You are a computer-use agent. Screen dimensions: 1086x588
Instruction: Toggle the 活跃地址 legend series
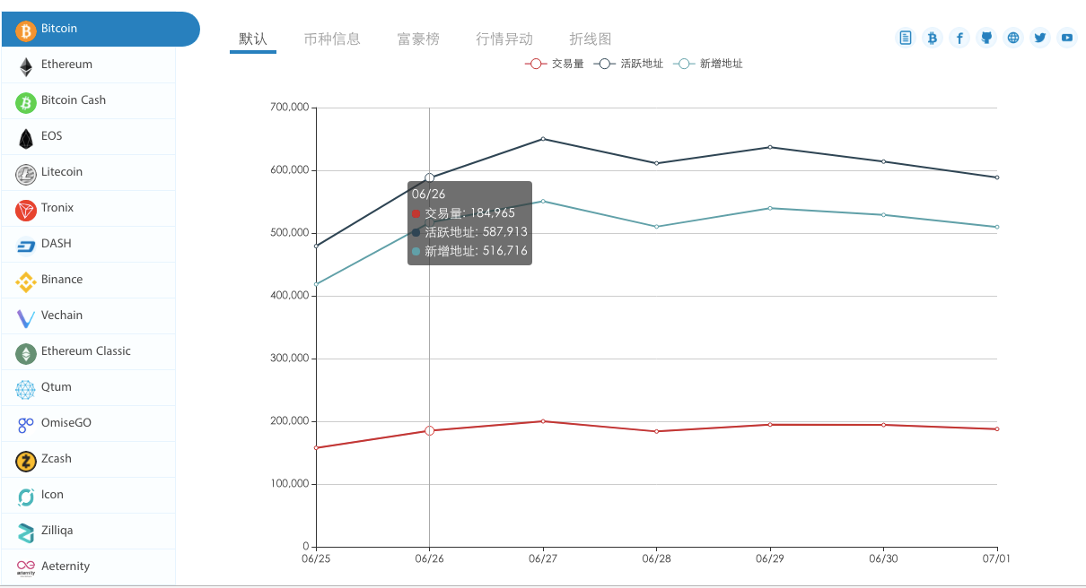click(x=629, y=64)
